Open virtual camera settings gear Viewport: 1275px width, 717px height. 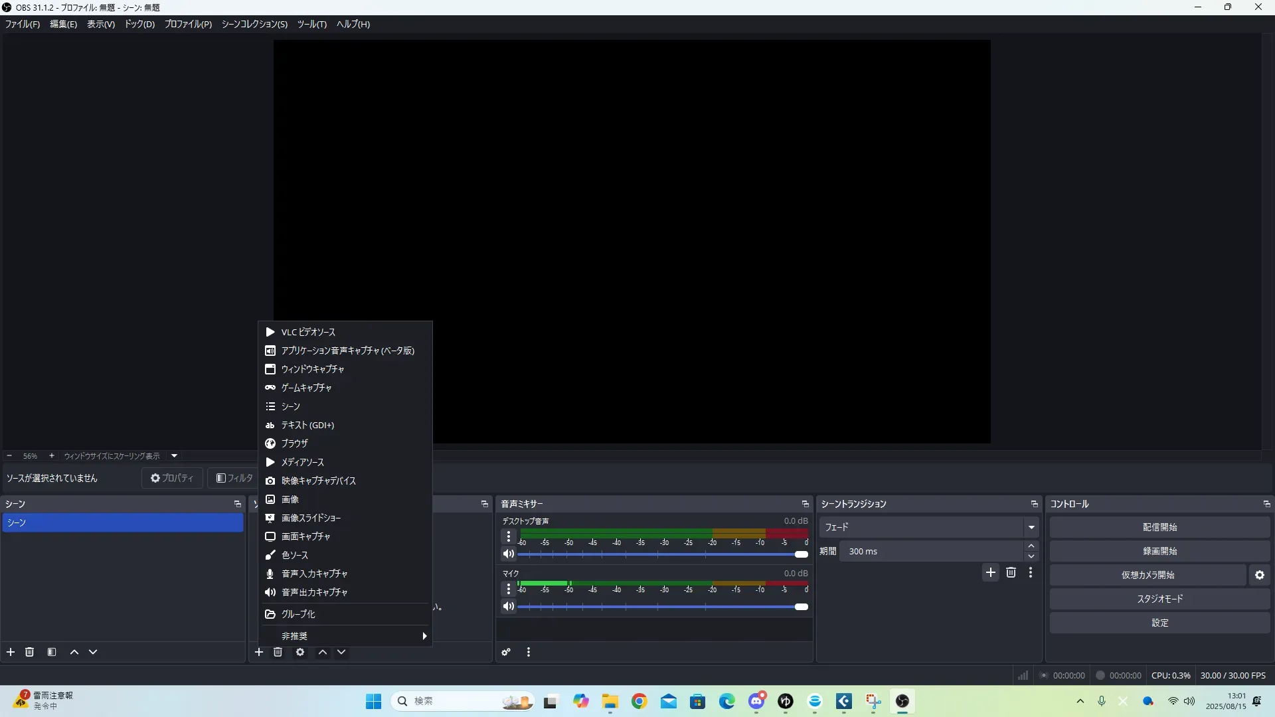click(x=1260, y=576)
